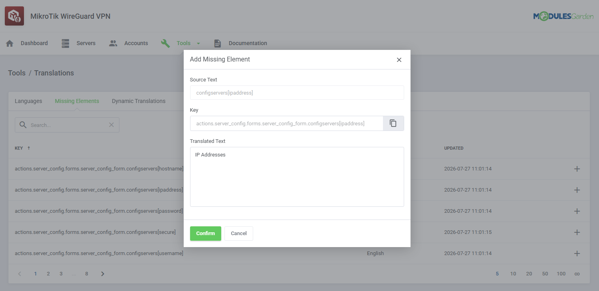The width and height of the screenshot is (599, 291).
Task: Go to the previous page with the chevron
Action: pyautogui.click(x=20, y=274)
